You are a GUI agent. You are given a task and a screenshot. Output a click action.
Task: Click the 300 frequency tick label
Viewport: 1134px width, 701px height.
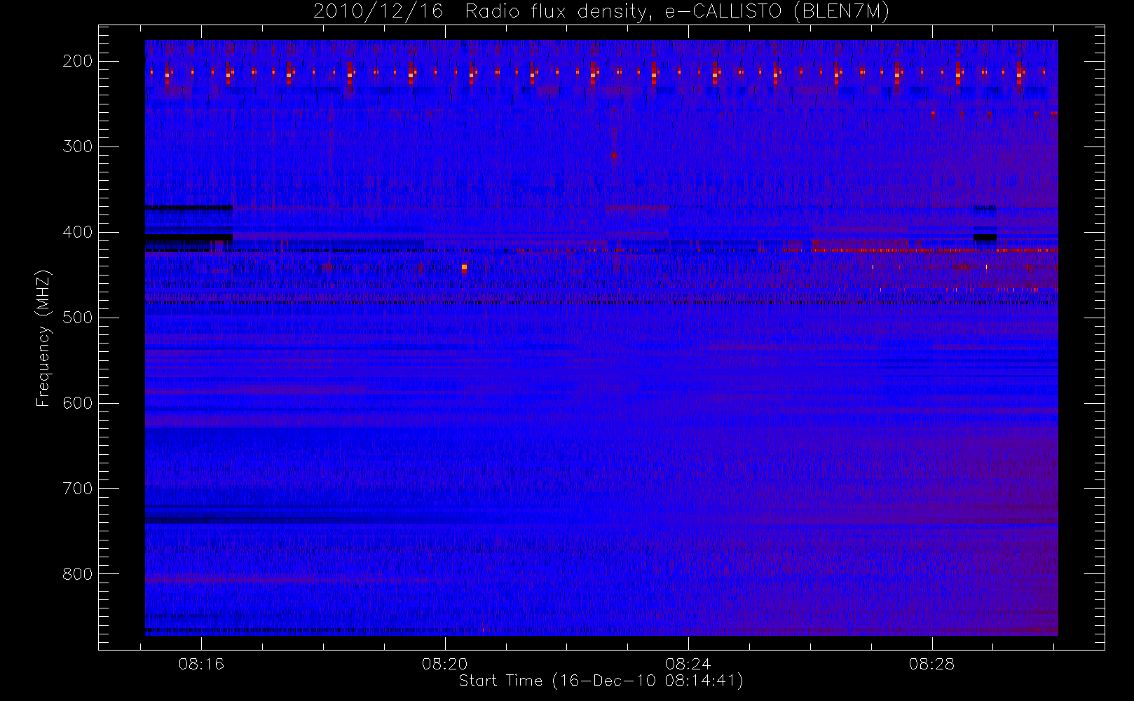[x=78, y=147]
